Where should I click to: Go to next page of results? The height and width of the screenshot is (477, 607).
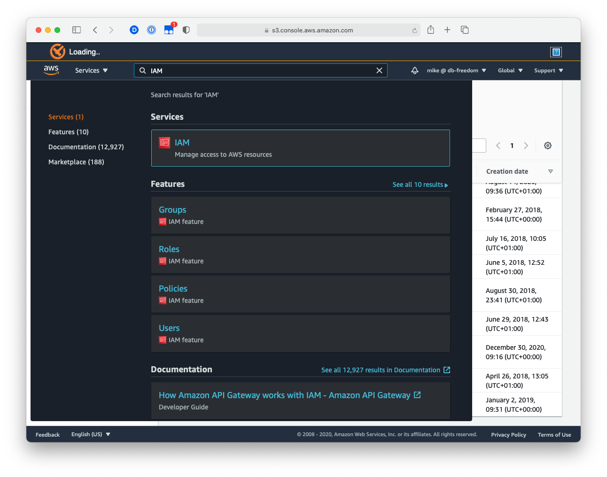point(526,146)
